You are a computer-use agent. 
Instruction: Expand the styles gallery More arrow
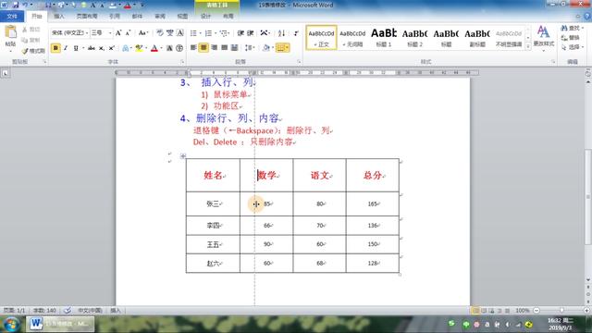528,46
